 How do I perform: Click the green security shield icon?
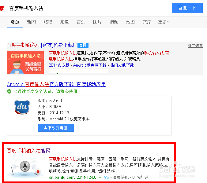(x=9, y=91)
